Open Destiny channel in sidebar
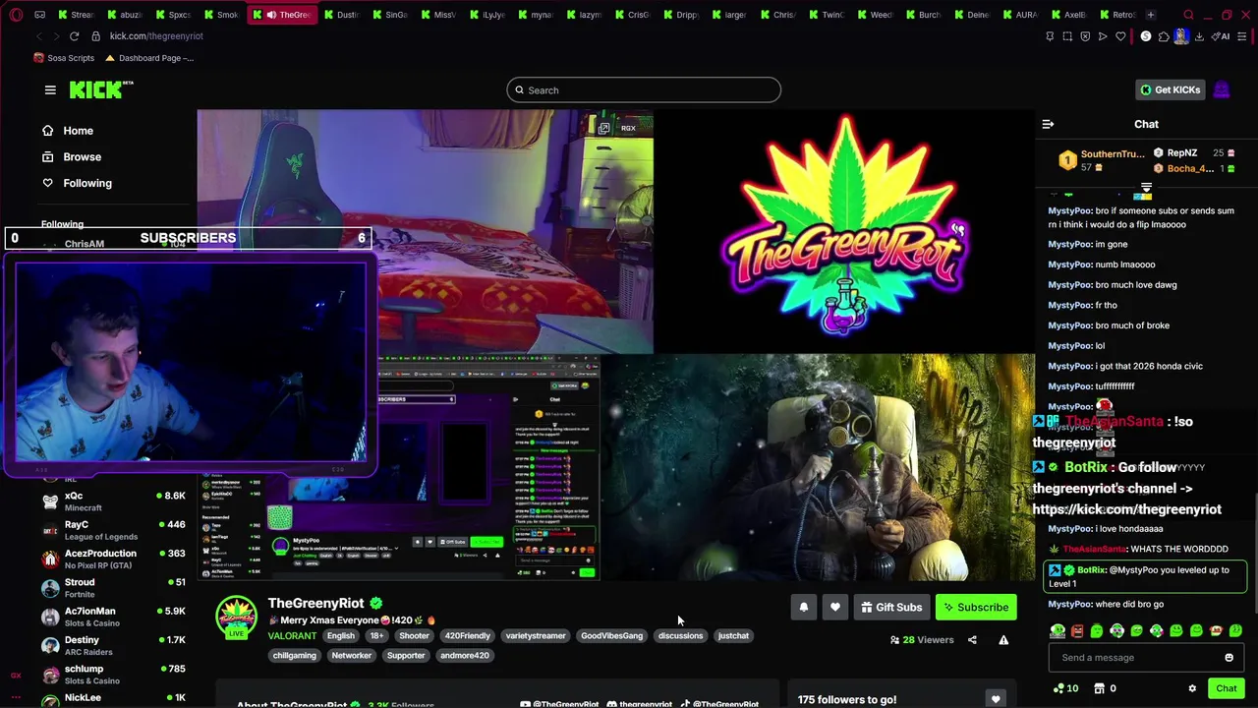Viewport: 1258px width, 708px height. (x=113, y=645)
